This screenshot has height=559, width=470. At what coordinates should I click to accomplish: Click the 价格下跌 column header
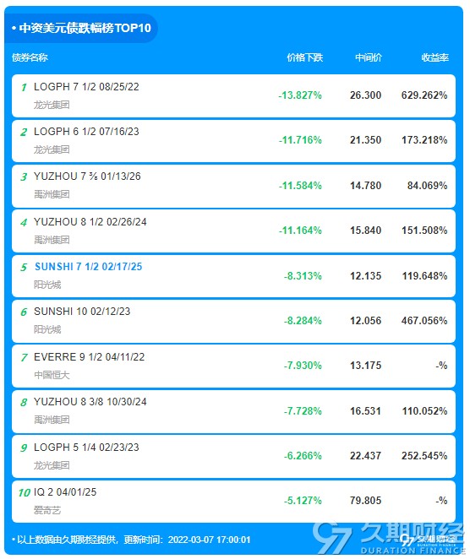pos(305,57)
